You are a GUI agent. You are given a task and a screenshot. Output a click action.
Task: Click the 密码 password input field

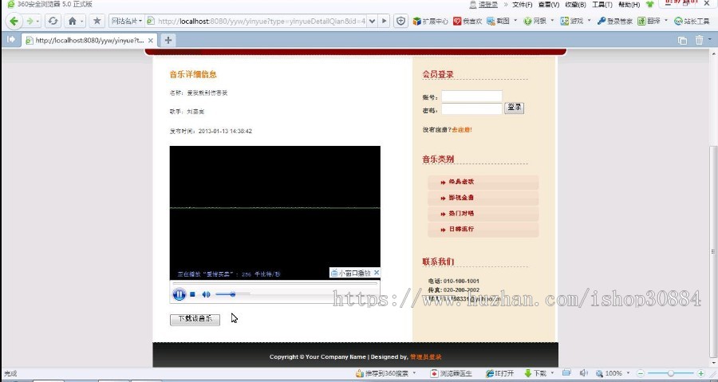point(471,109)
